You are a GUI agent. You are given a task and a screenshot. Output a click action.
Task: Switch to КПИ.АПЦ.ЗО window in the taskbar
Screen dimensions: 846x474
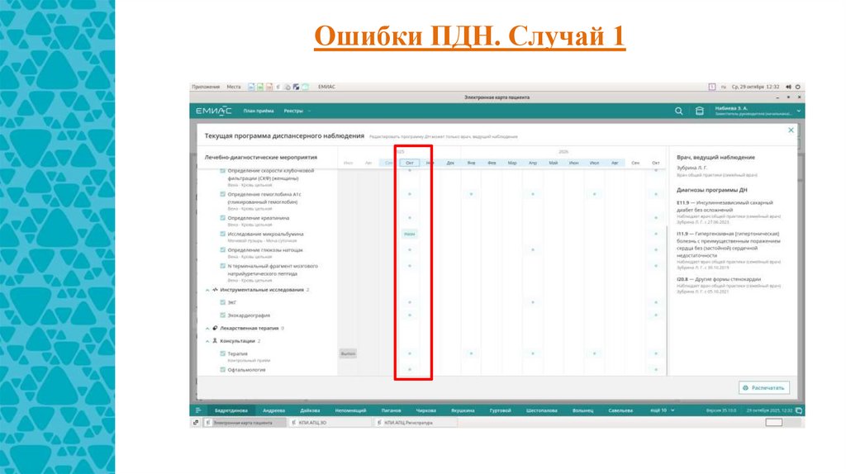click(x=330, y=423)
